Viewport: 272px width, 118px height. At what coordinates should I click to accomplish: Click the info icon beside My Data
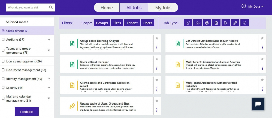point(244,6)
